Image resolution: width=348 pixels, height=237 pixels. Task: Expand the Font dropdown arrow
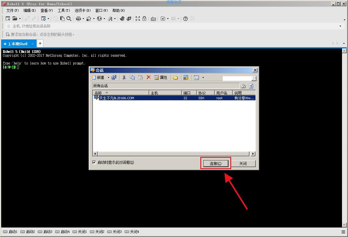[115, 19]
